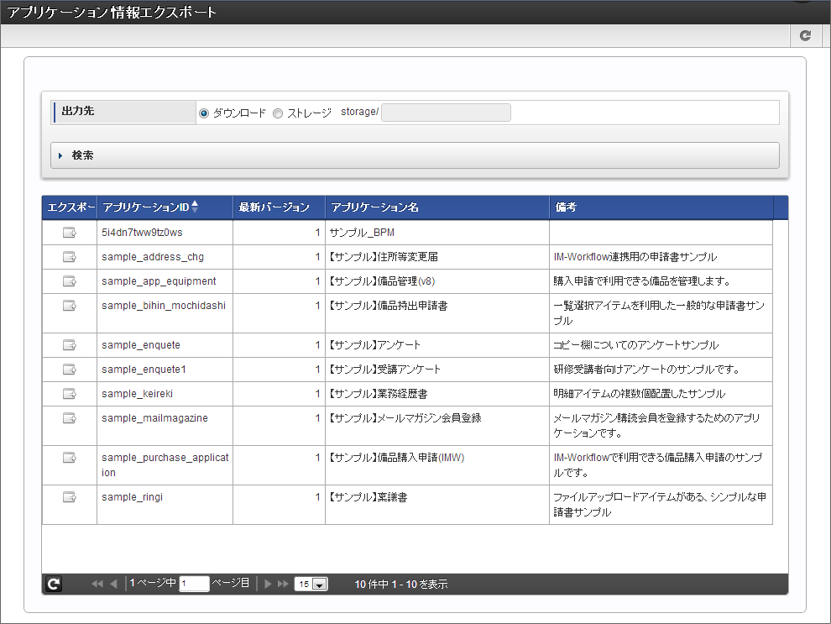Click the export icon for sample_mailmagazine
The image size is (831, 624).
(x=70, y=417)
